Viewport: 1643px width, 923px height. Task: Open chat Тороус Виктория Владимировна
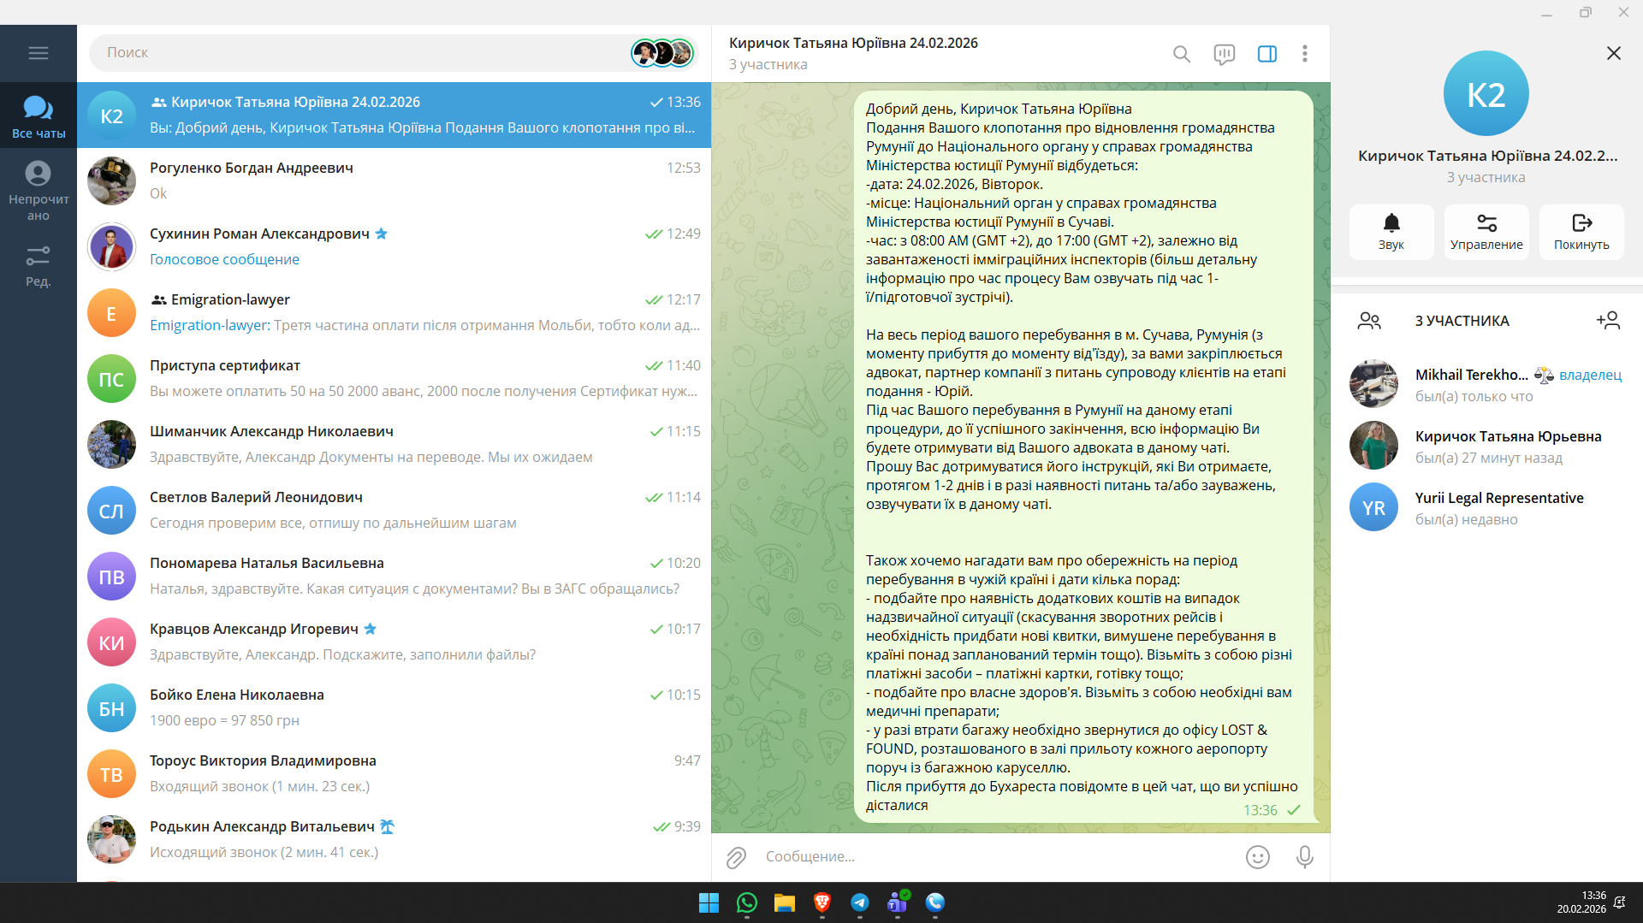[x=394, y=774]
